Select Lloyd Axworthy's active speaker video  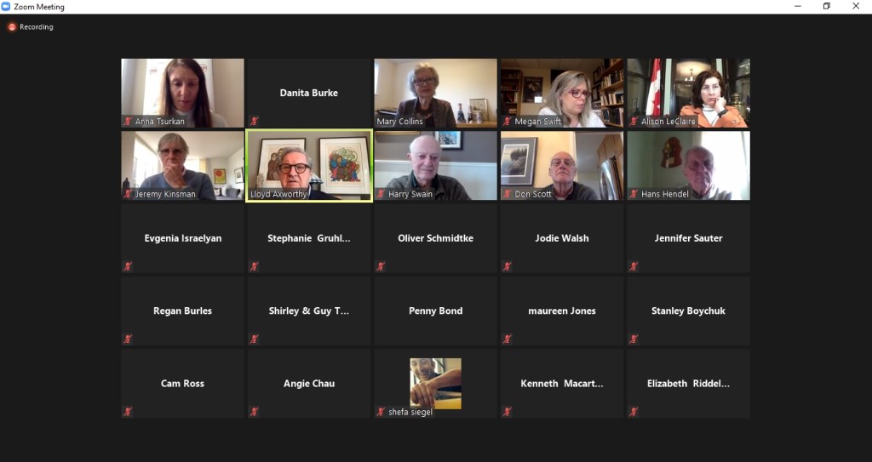click(309, 166)
